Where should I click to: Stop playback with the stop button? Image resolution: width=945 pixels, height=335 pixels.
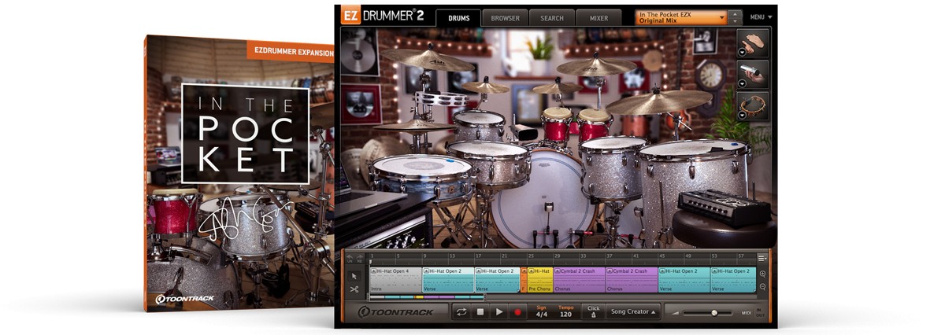point(480,312)
